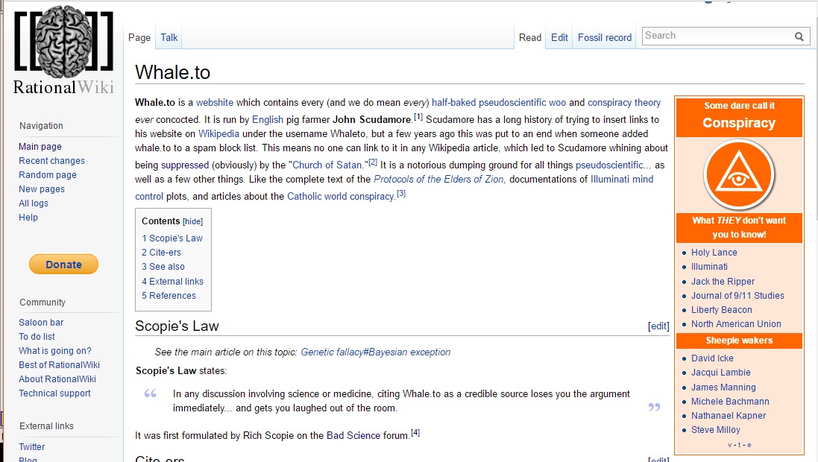Open Journal of 9/11 Studies link
This screenshot has height=462, width=818.
737,296
